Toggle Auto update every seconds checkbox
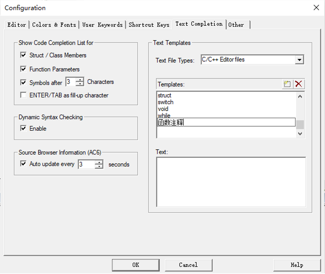 [x=23, y=164]
